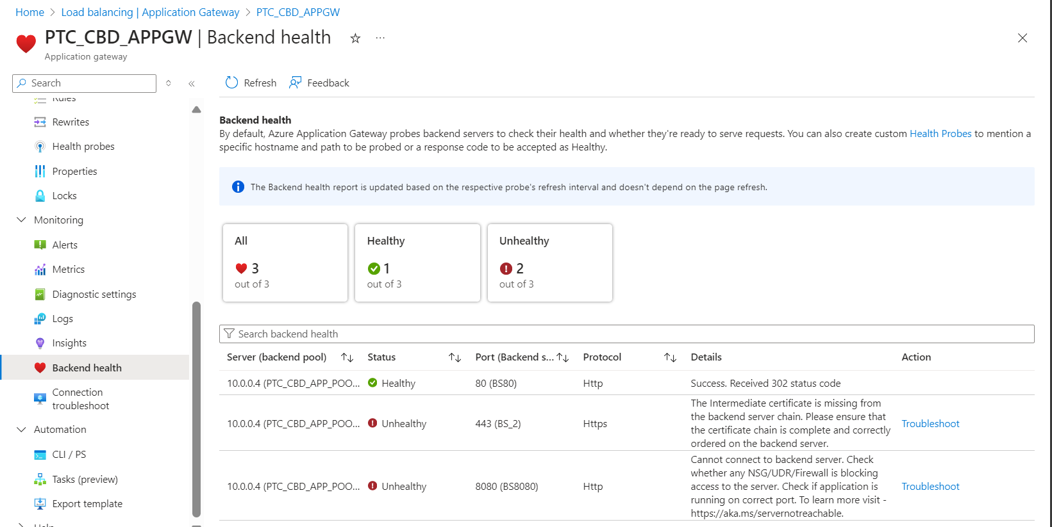1052x527 pixels.
Task: Focus the Search backend health field
Action: point(626,334)
